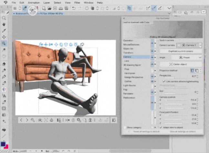Expand the toolbar overflow chevron
This screenshot has width=209, height=153.
169,8
